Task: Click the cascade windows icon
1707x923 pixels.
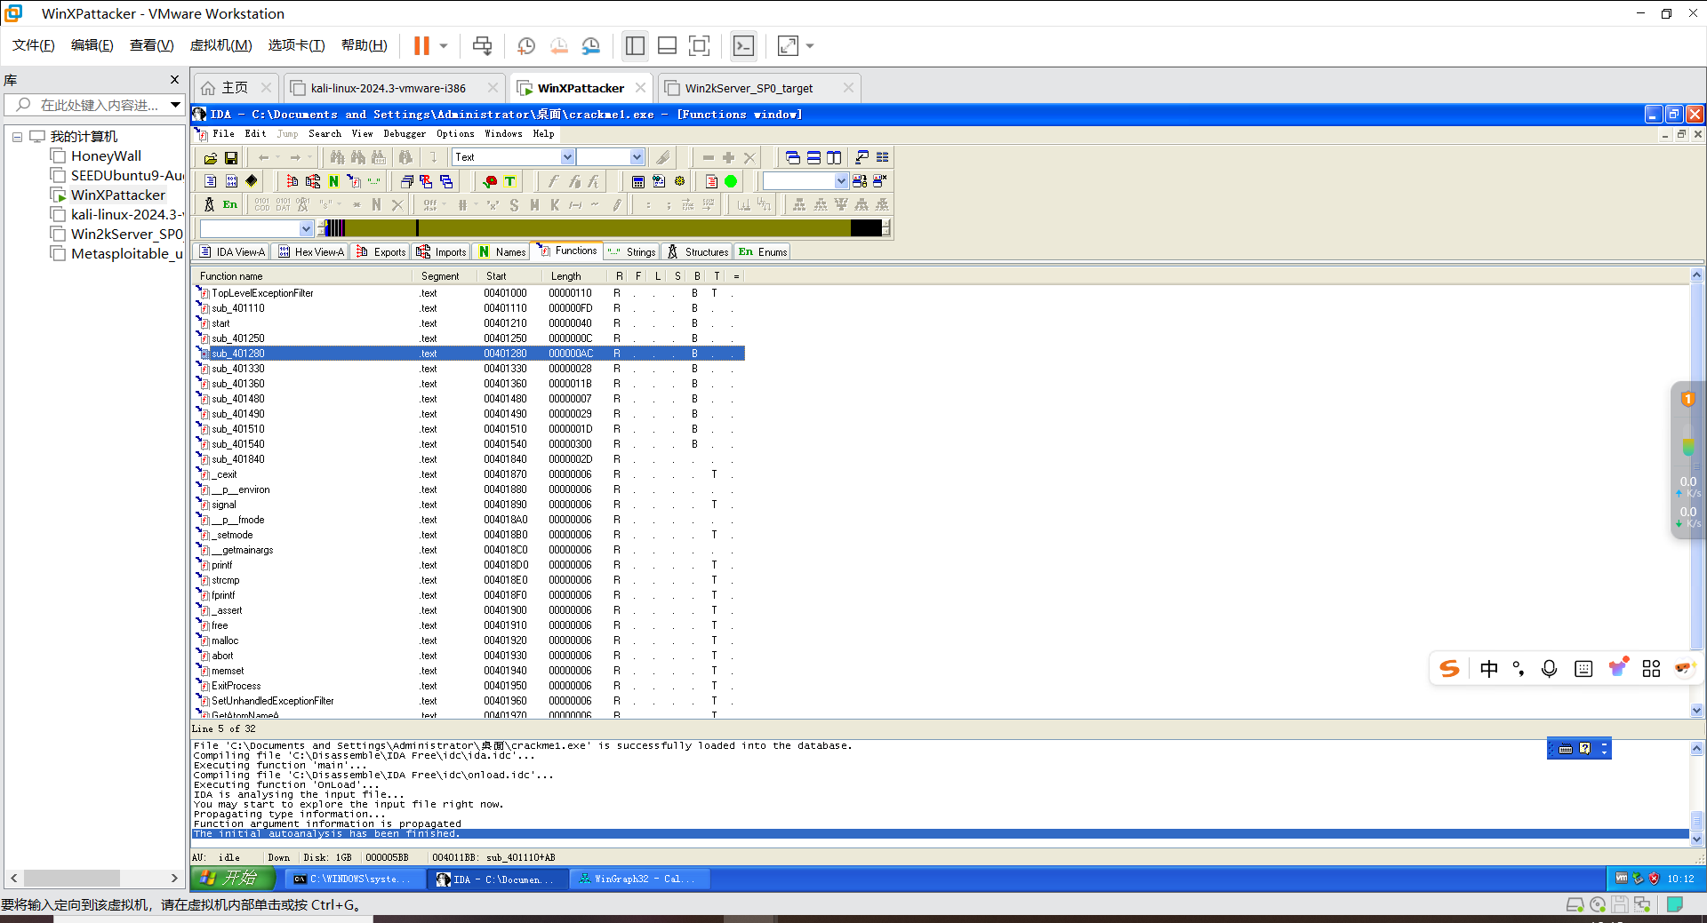Action: [793, 158]
